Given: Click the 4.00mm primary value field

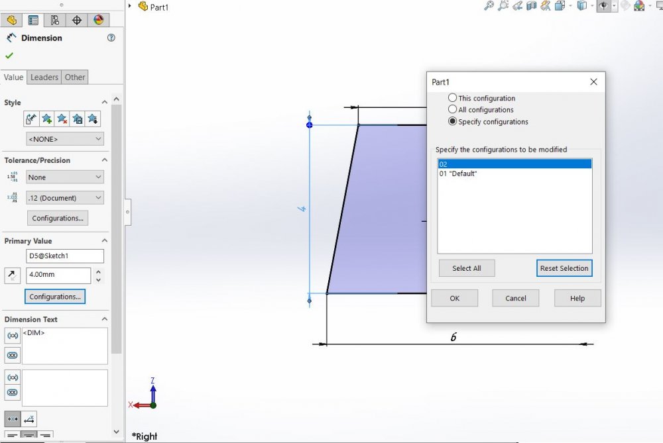Looking at the screenshot, I should pyautogui.click(x=58, y=275).
